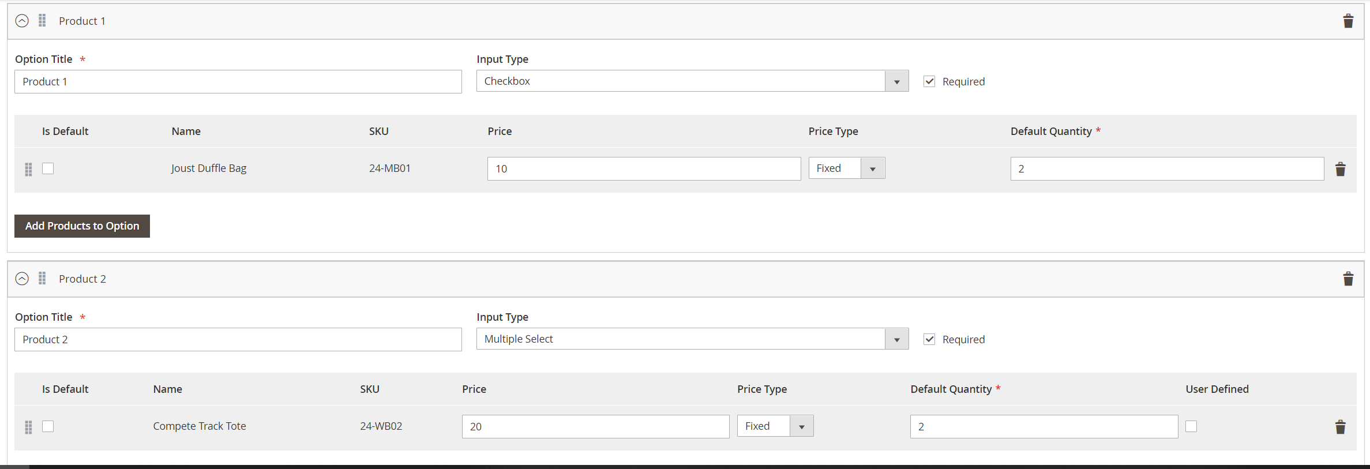The image size is (1370, 469).
Task: Mark Joust Duffle Bag as default
Action: coord(48,168)
